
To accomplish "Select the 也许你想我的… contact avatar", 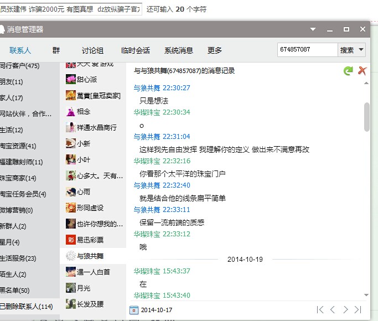I will pyautogui.click(x=71, y=224).
